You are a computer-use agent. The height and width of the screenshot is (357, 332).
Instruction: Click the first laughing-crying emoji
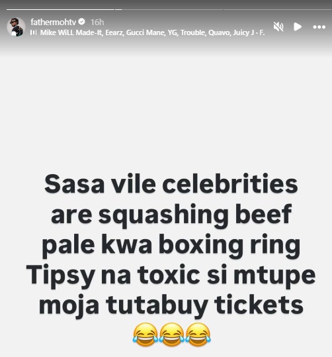145,334
